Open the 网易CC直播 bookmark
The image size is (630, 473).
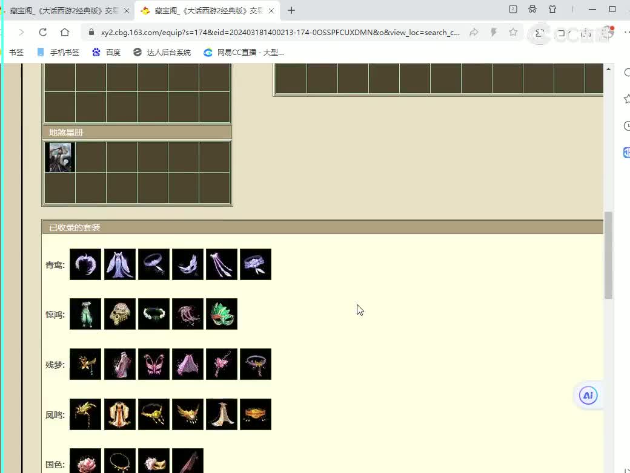point(244,52)
